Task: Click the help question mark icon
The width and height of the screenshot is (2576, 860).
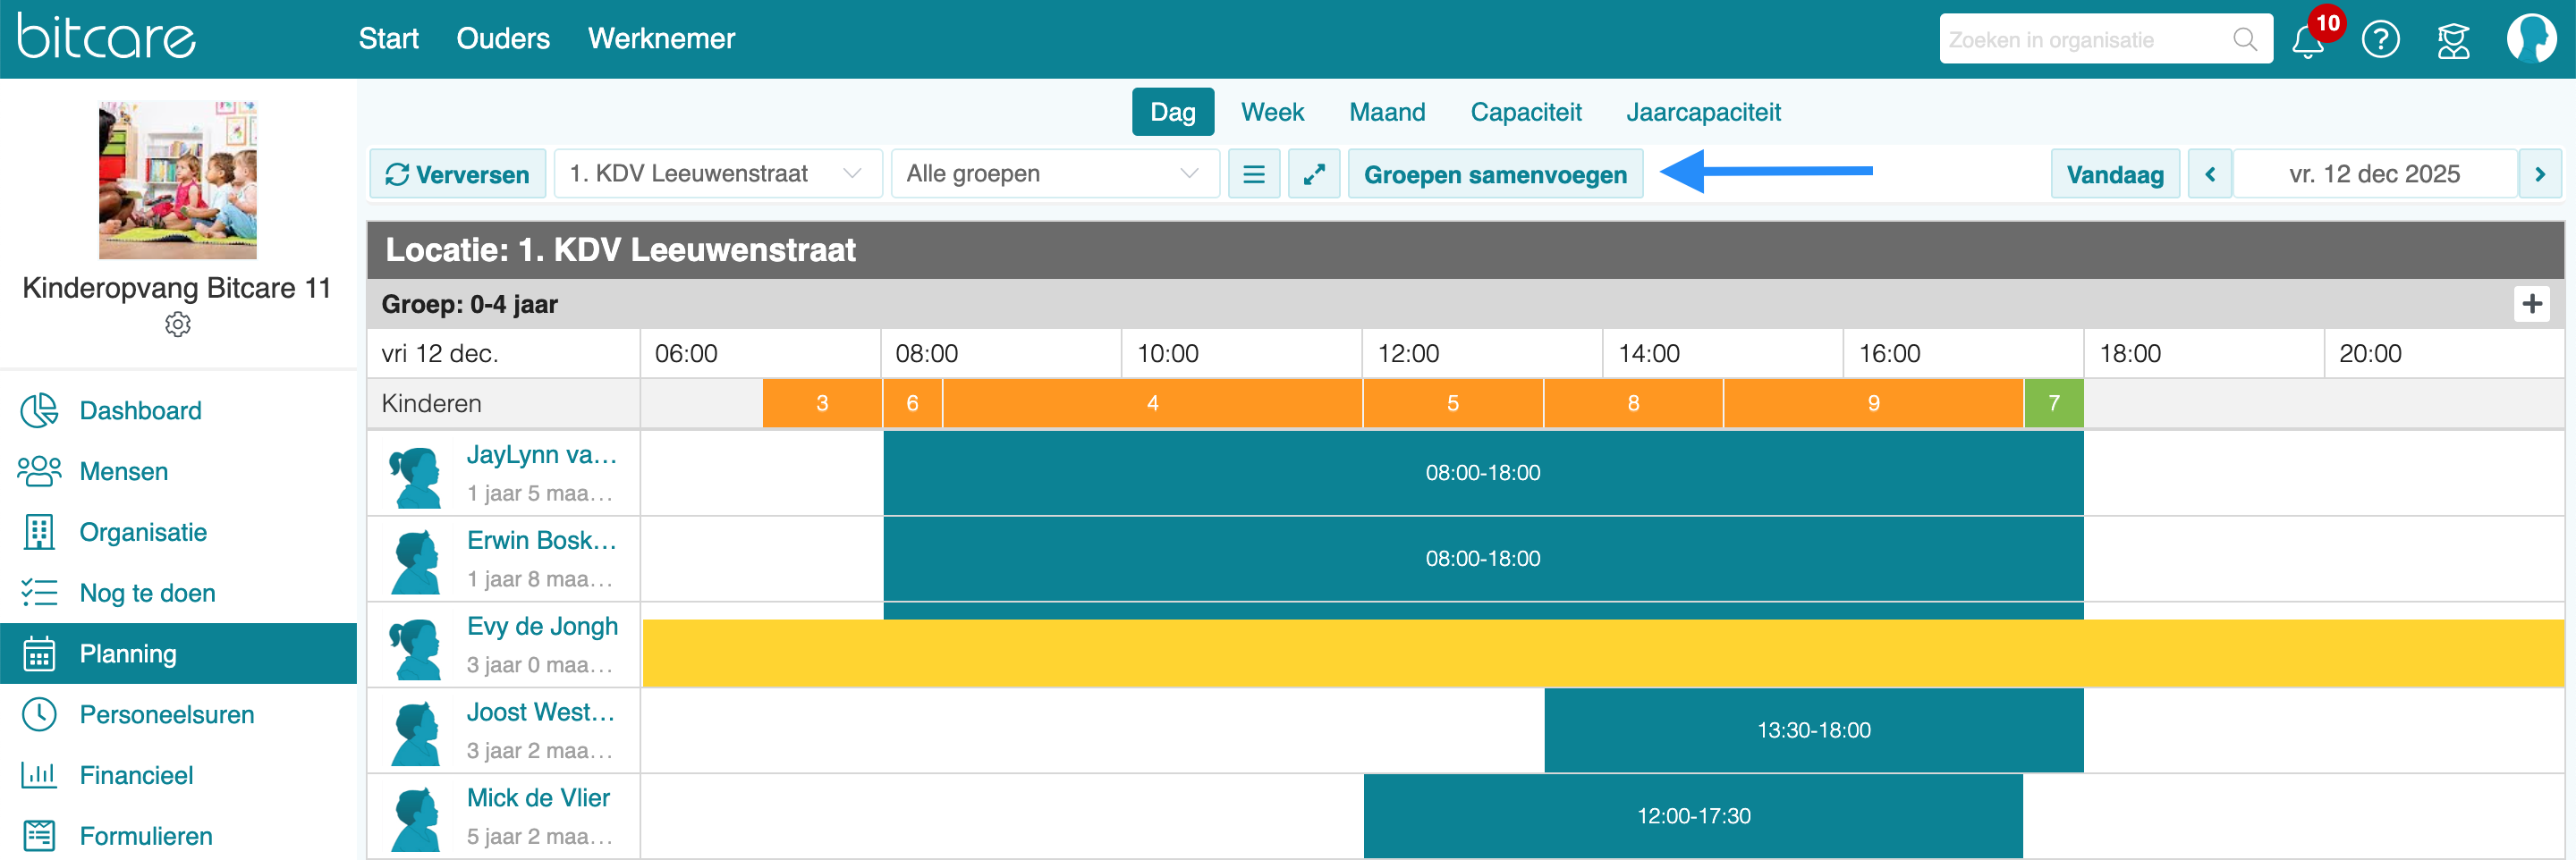Action: pyautogui.click(x=2380, y=40)
